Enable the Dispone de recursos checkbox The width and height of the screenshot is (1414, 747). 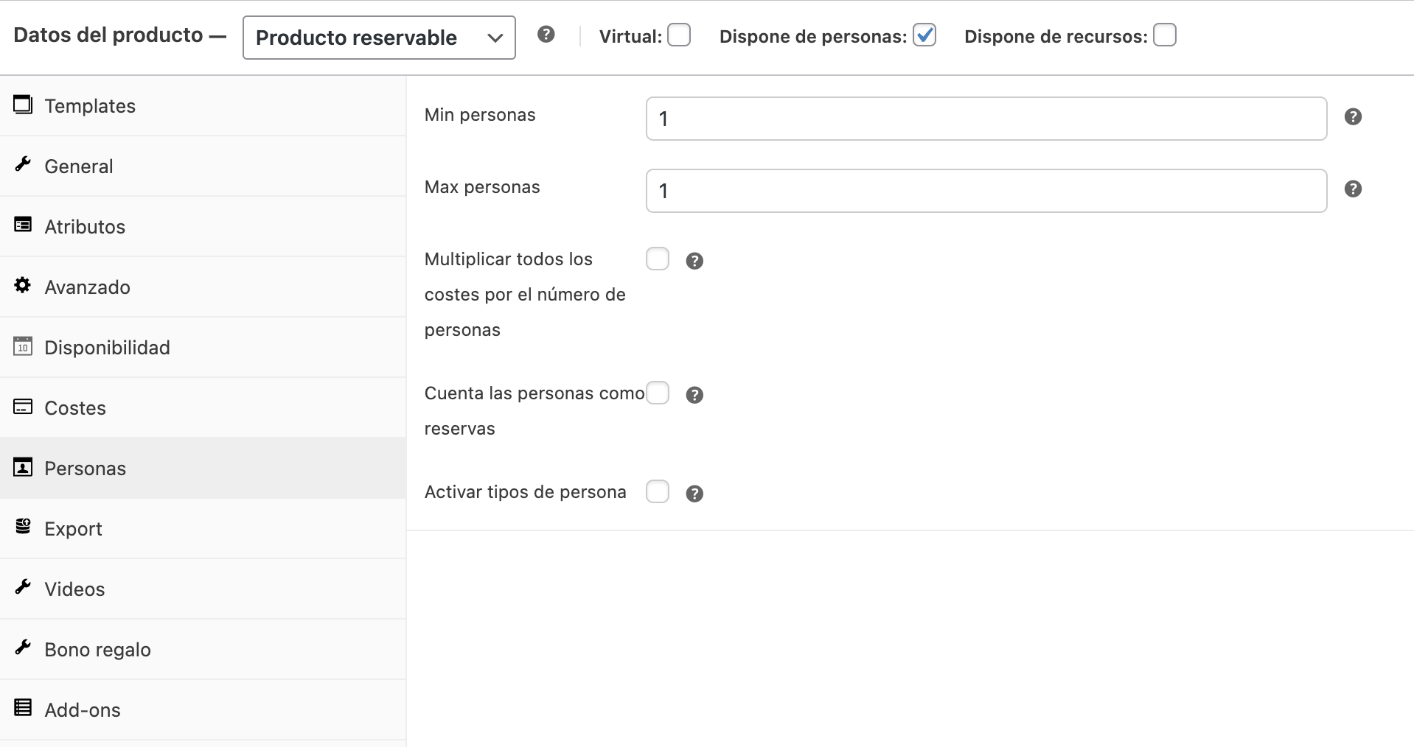(x=1165, y=35)
